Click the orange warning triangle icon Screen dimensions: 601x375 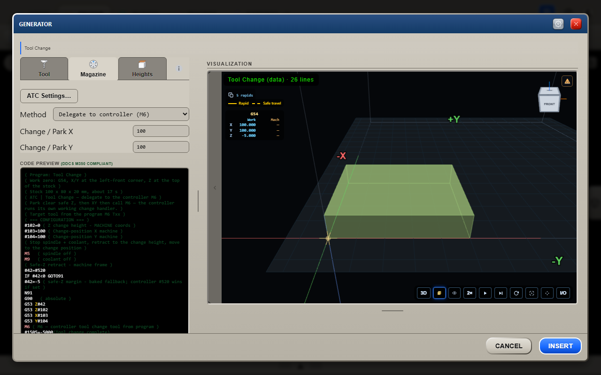click(x=567, y=81)
